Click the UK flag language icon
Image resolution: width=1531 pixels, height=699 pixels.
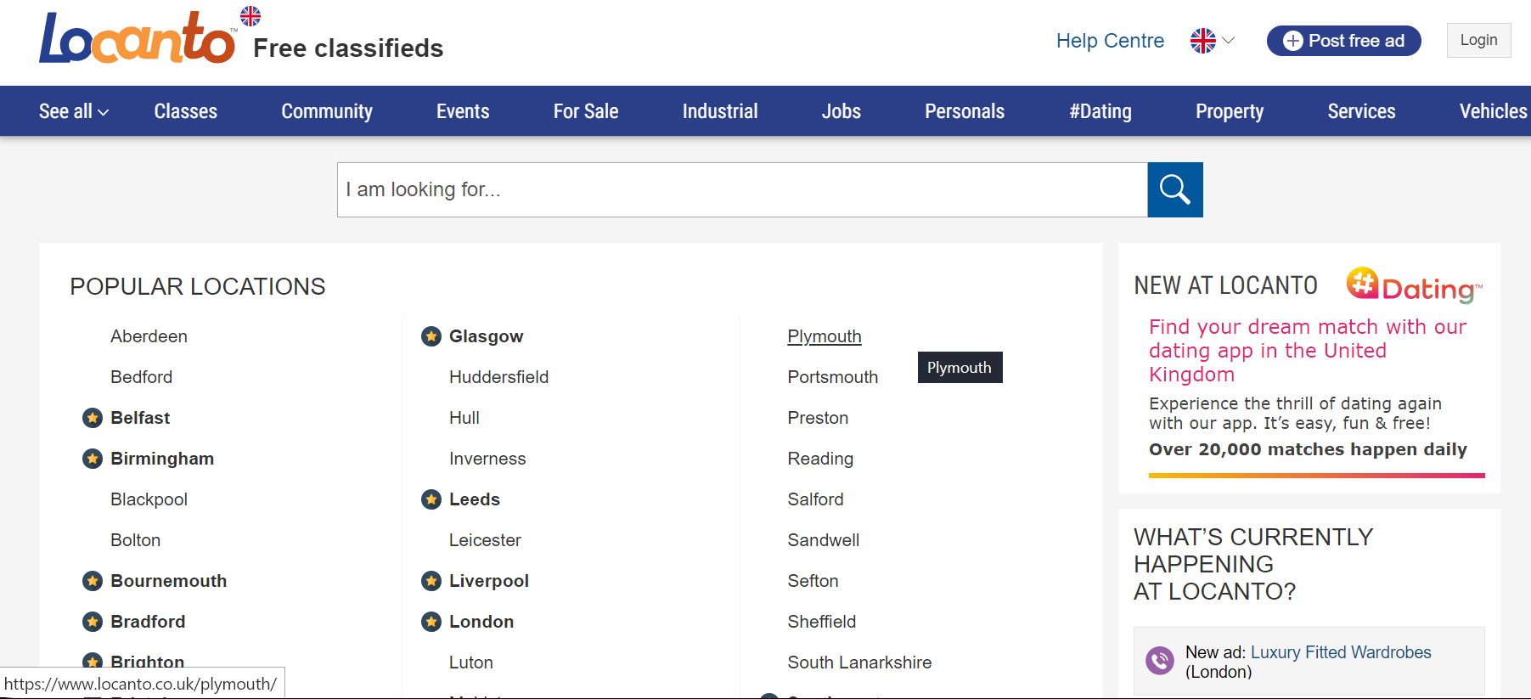point(1202,41)
